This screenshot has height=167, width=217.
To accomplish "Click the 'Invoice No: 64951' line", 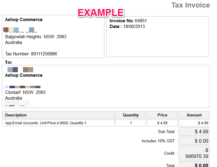I will click(128, 21).
